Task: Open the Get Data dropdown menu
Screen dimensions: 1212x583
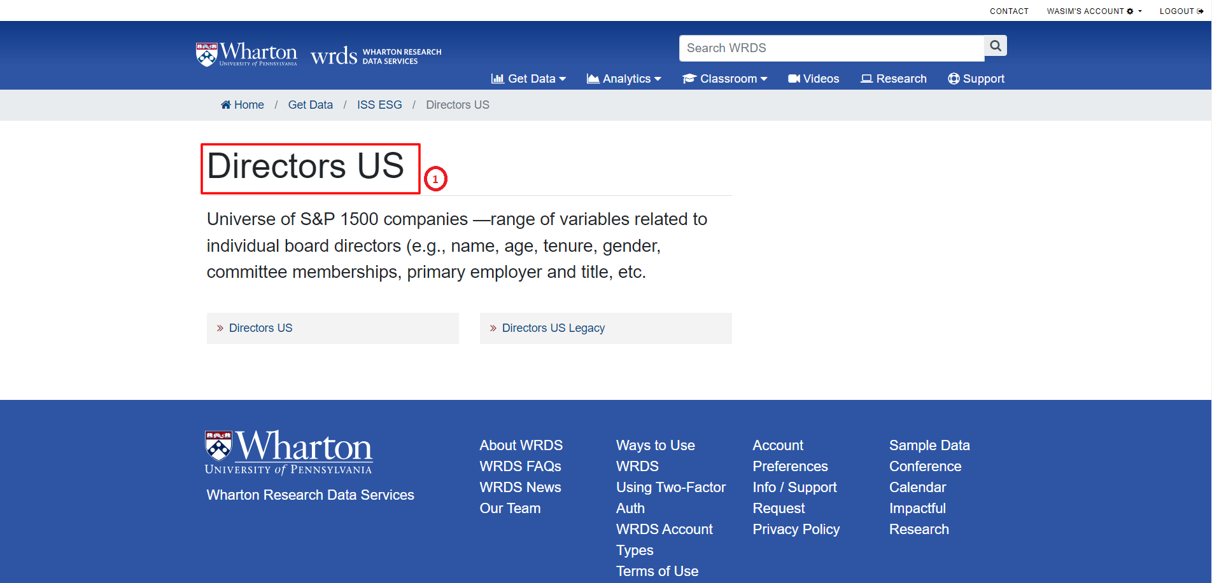Action: pos(528,79)
